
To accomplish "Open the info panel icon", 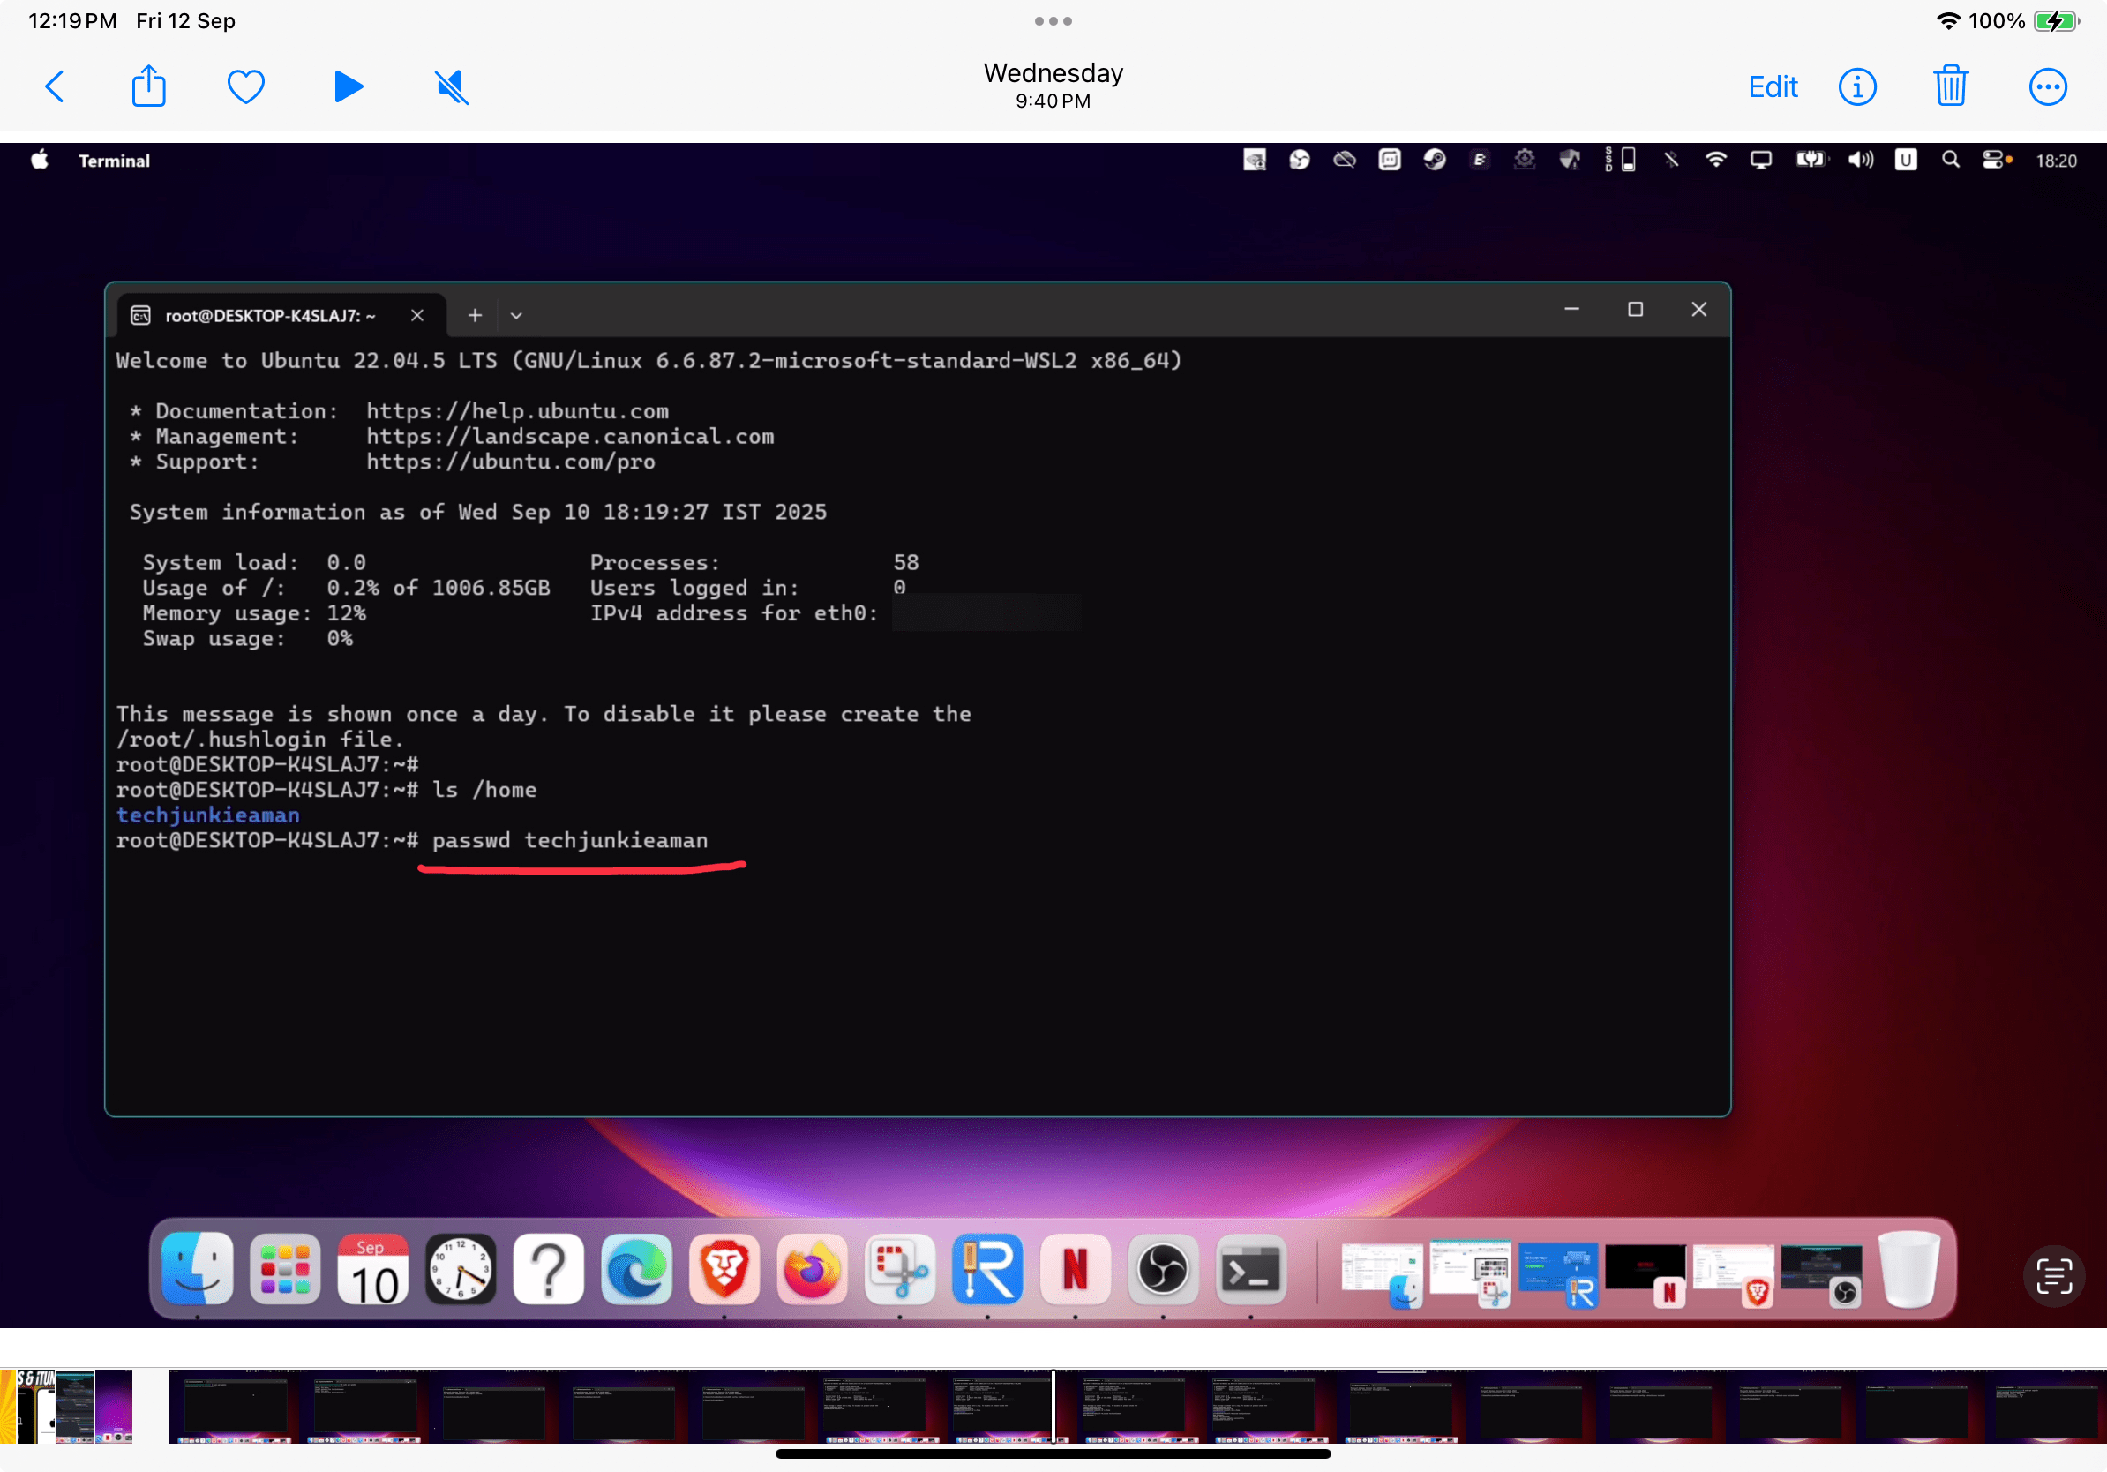I will [1856, 87].
